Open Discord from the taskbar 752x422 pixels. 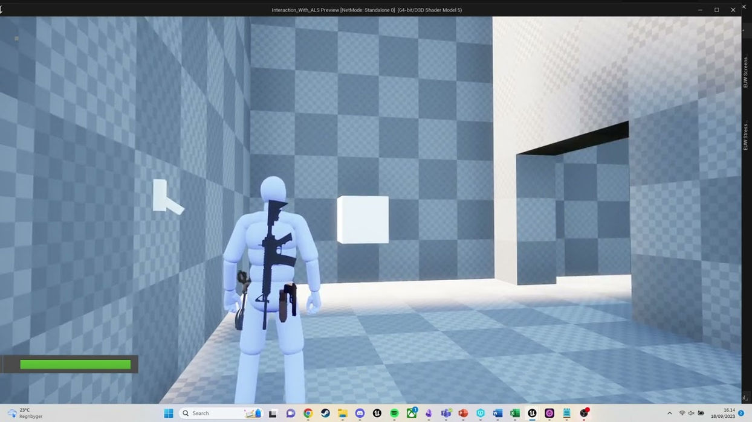pos(360,414)
